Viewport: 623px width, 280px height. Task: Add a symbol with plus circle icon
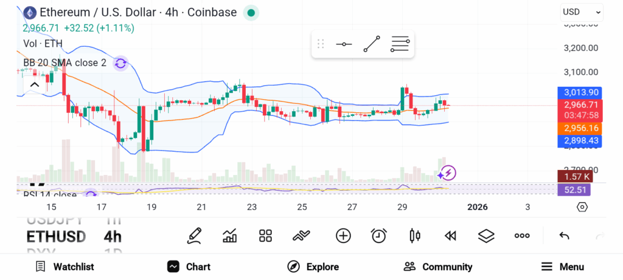pyautogui.click(x=343, y=236)
